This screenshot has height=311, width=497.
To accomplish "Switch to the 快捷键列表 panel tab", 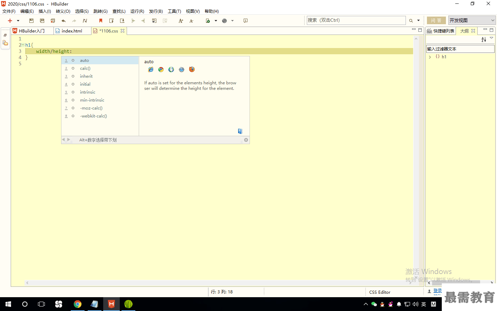I will 441,31.
